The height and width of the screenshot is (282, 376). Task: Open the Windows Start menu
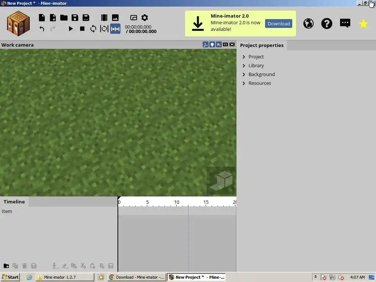pyautogui.click(x=10, y=277)
